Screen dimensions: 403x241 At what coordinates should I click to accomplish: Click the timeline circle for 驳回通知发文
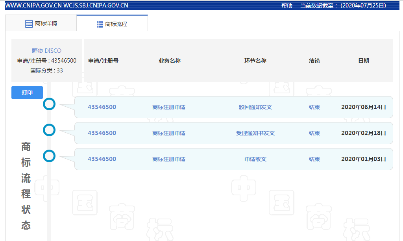(x=49, y=104)
